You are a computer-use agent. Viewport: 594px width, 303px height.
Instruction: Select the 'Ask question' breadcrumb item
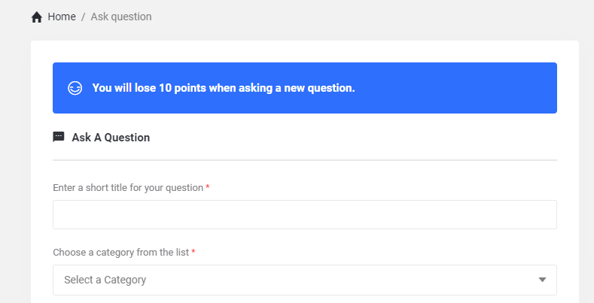[121, 17]
